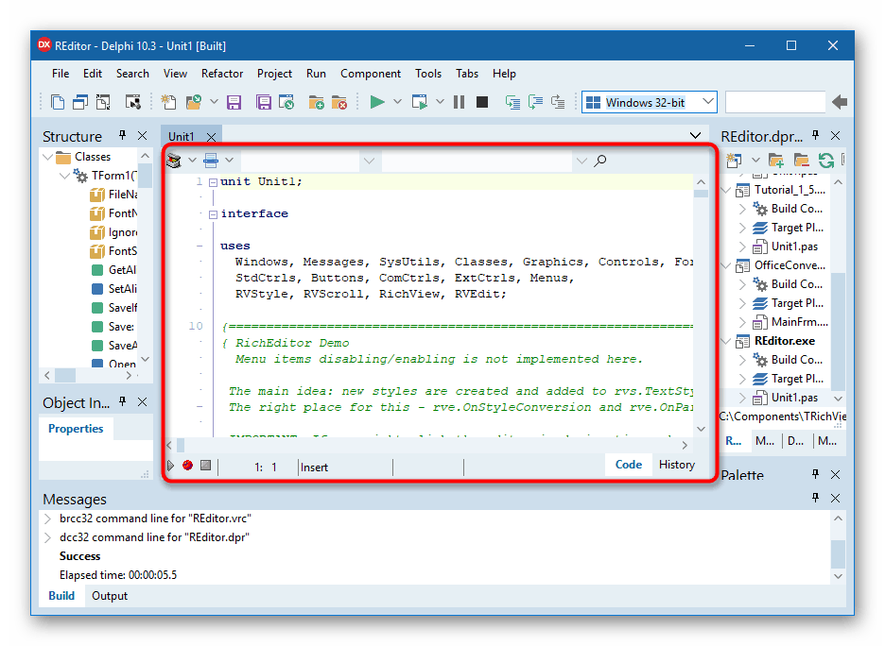885x646 pixels.
Task: Switch to the Output tab in Messages
Action: pos(110,596)
